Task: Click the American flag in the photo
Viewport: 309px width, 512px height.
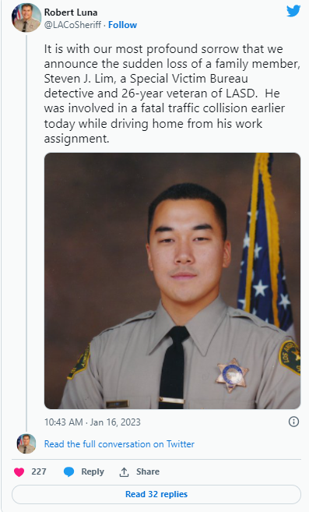Action: coord(266,242)
